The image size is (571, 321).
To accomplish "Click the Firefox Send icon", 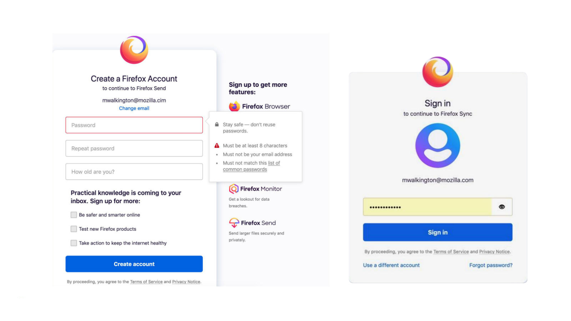I will coord(234,223).
